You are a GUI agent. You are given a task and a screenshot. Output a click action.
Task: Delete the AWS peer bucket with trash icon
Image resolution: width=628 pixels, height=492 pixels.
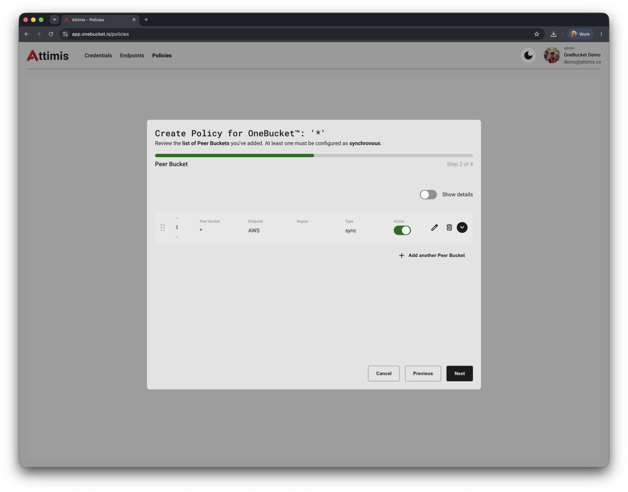449,227
